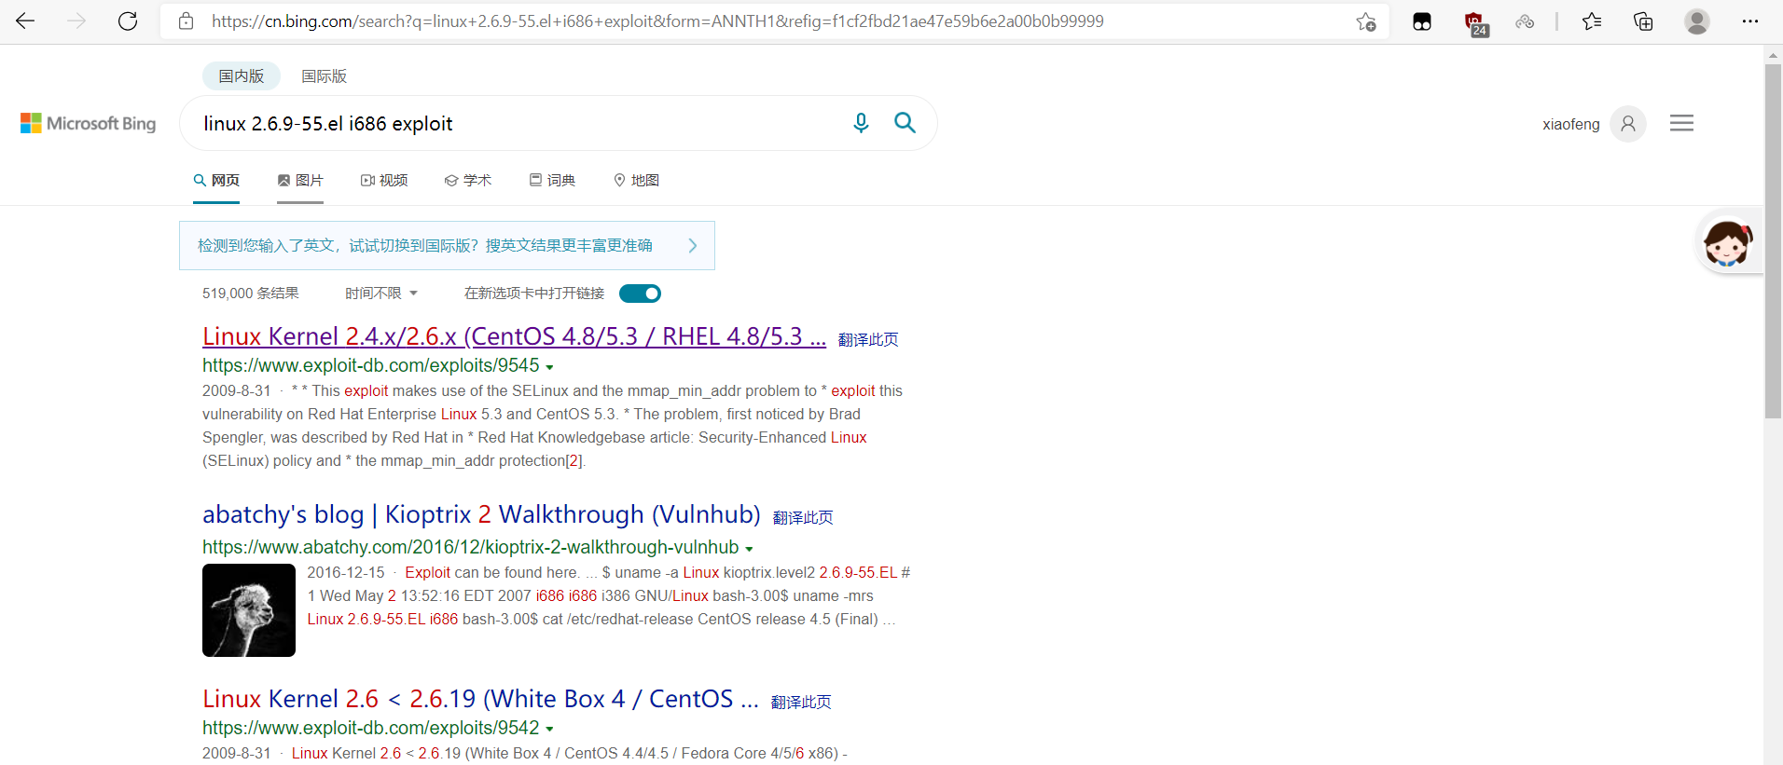Switch to the 学术 academic tab

tap(468, 180)
